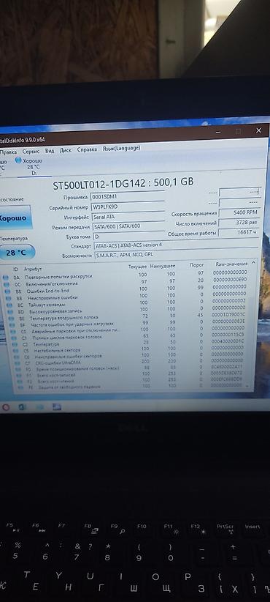Click the Атрибут column header
270x602 pixels.
[x=33, y=269]
